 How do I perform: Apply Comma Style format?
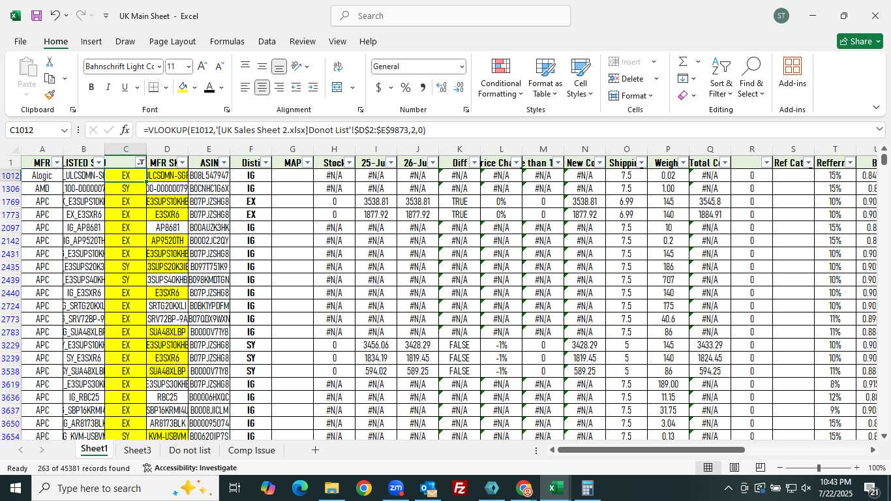click(x=423, y=87)
